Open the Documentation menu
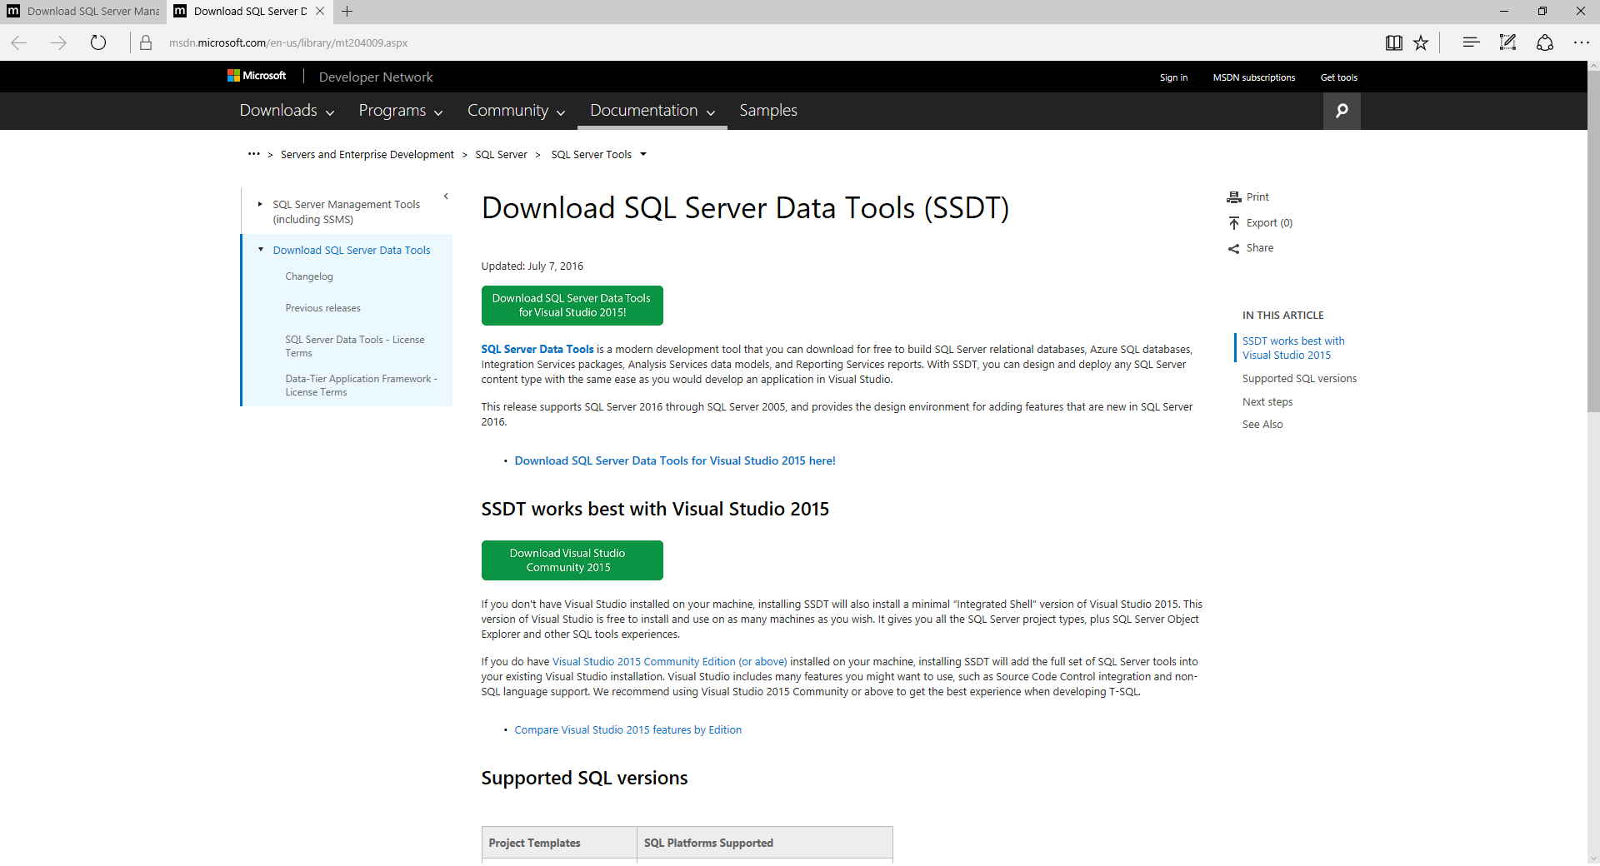 [652, 111]
